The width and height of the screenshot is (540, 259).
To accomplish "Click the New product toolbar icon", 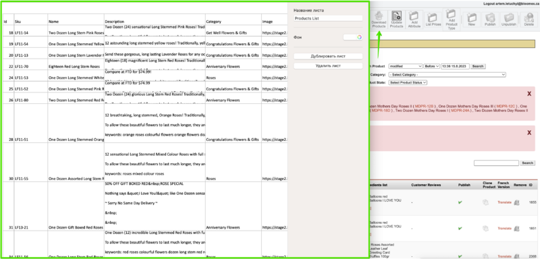I will pyautogui.click(x=471, y=20).
